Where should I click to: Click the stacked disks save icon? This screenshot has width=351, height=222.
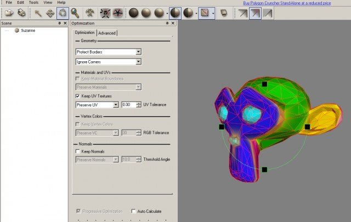22,13
